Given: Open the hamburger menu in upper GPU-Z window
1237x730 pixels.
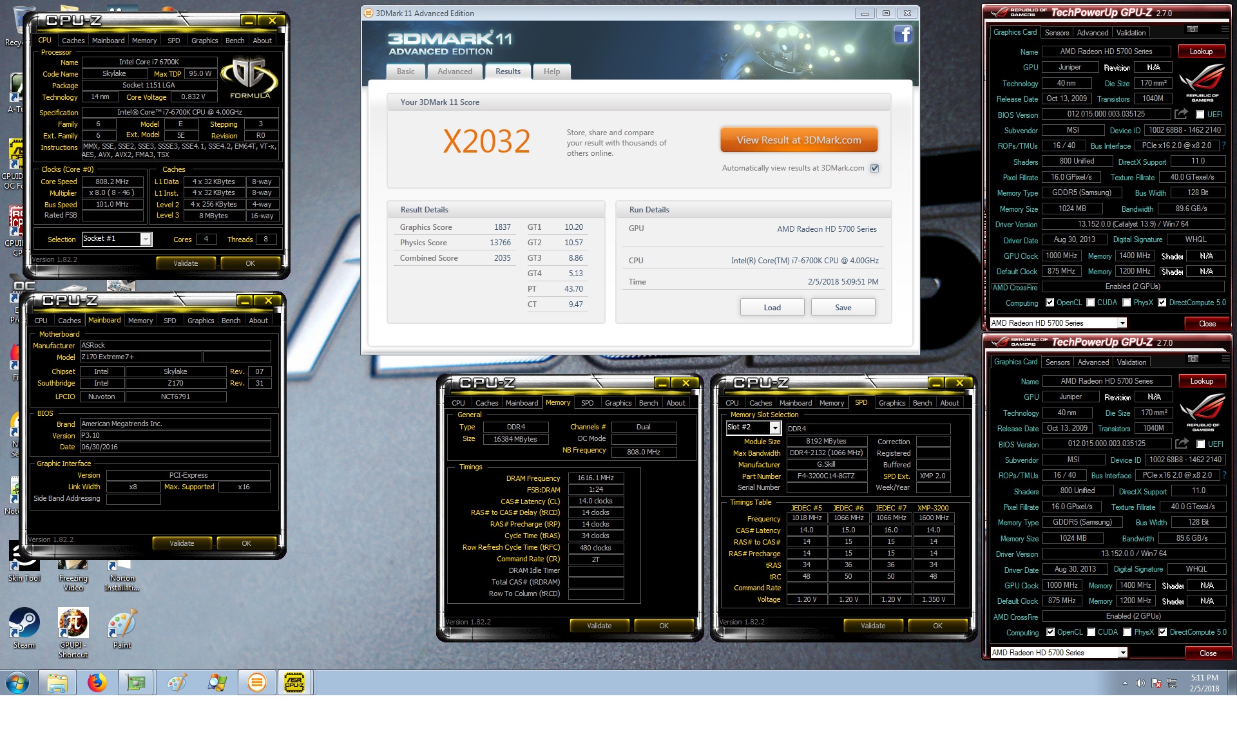Looking at the screenshot, I should click(x=1225, y=29).
